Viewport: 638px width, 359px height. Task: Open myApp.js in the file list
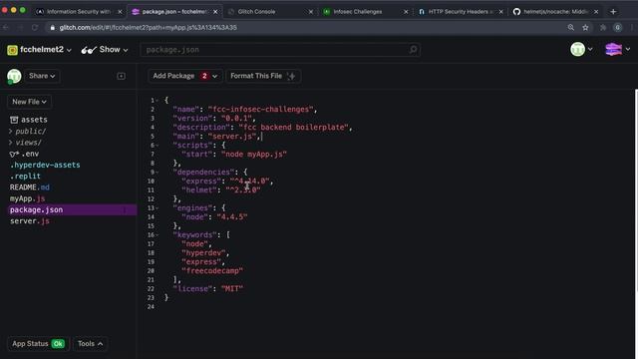27,198
